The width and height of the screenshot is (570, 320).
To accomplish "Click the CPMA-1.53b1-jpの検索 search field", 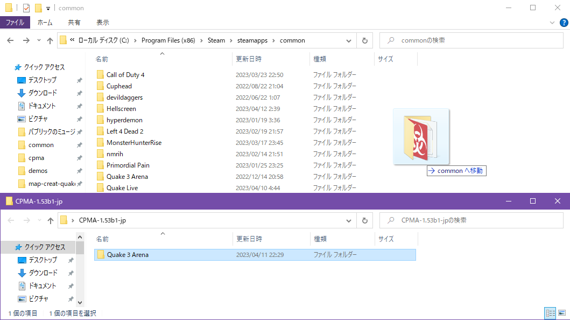I will (471, 220).
